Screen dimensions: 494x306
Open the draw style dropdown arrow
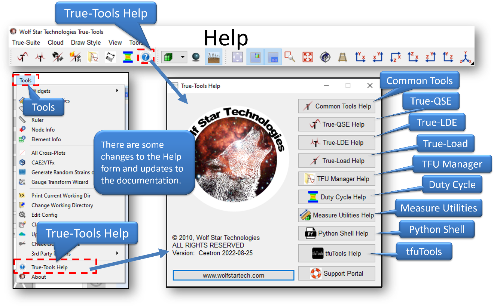tap(183, 57)
